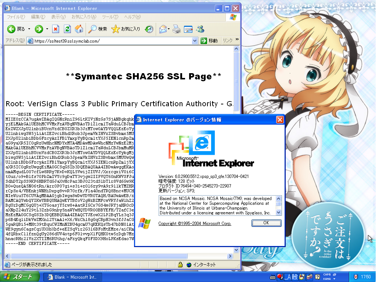
Task: Open the 編集(E) menu
Action: [38, 17]
